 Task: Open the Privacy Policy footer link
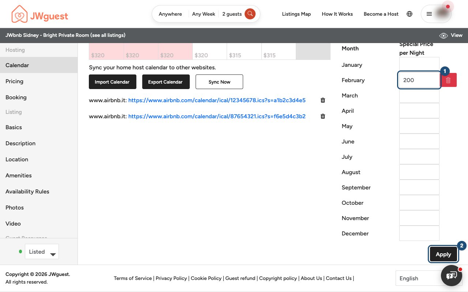pos(171,278)
